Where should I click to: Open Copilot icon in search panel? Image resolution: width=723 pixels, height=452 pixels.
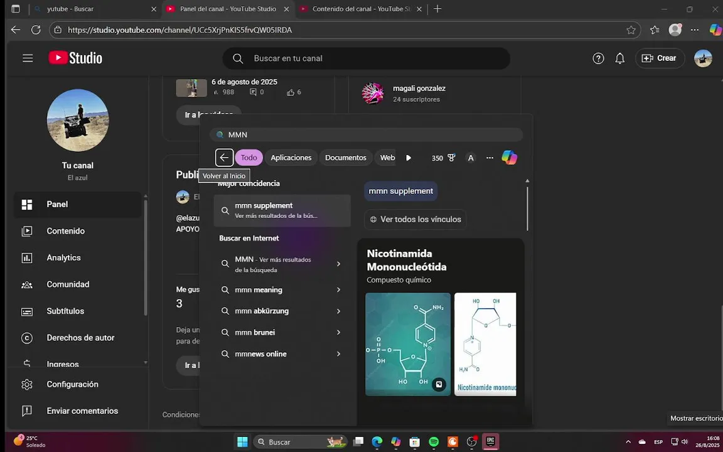(x=510, y=158)
